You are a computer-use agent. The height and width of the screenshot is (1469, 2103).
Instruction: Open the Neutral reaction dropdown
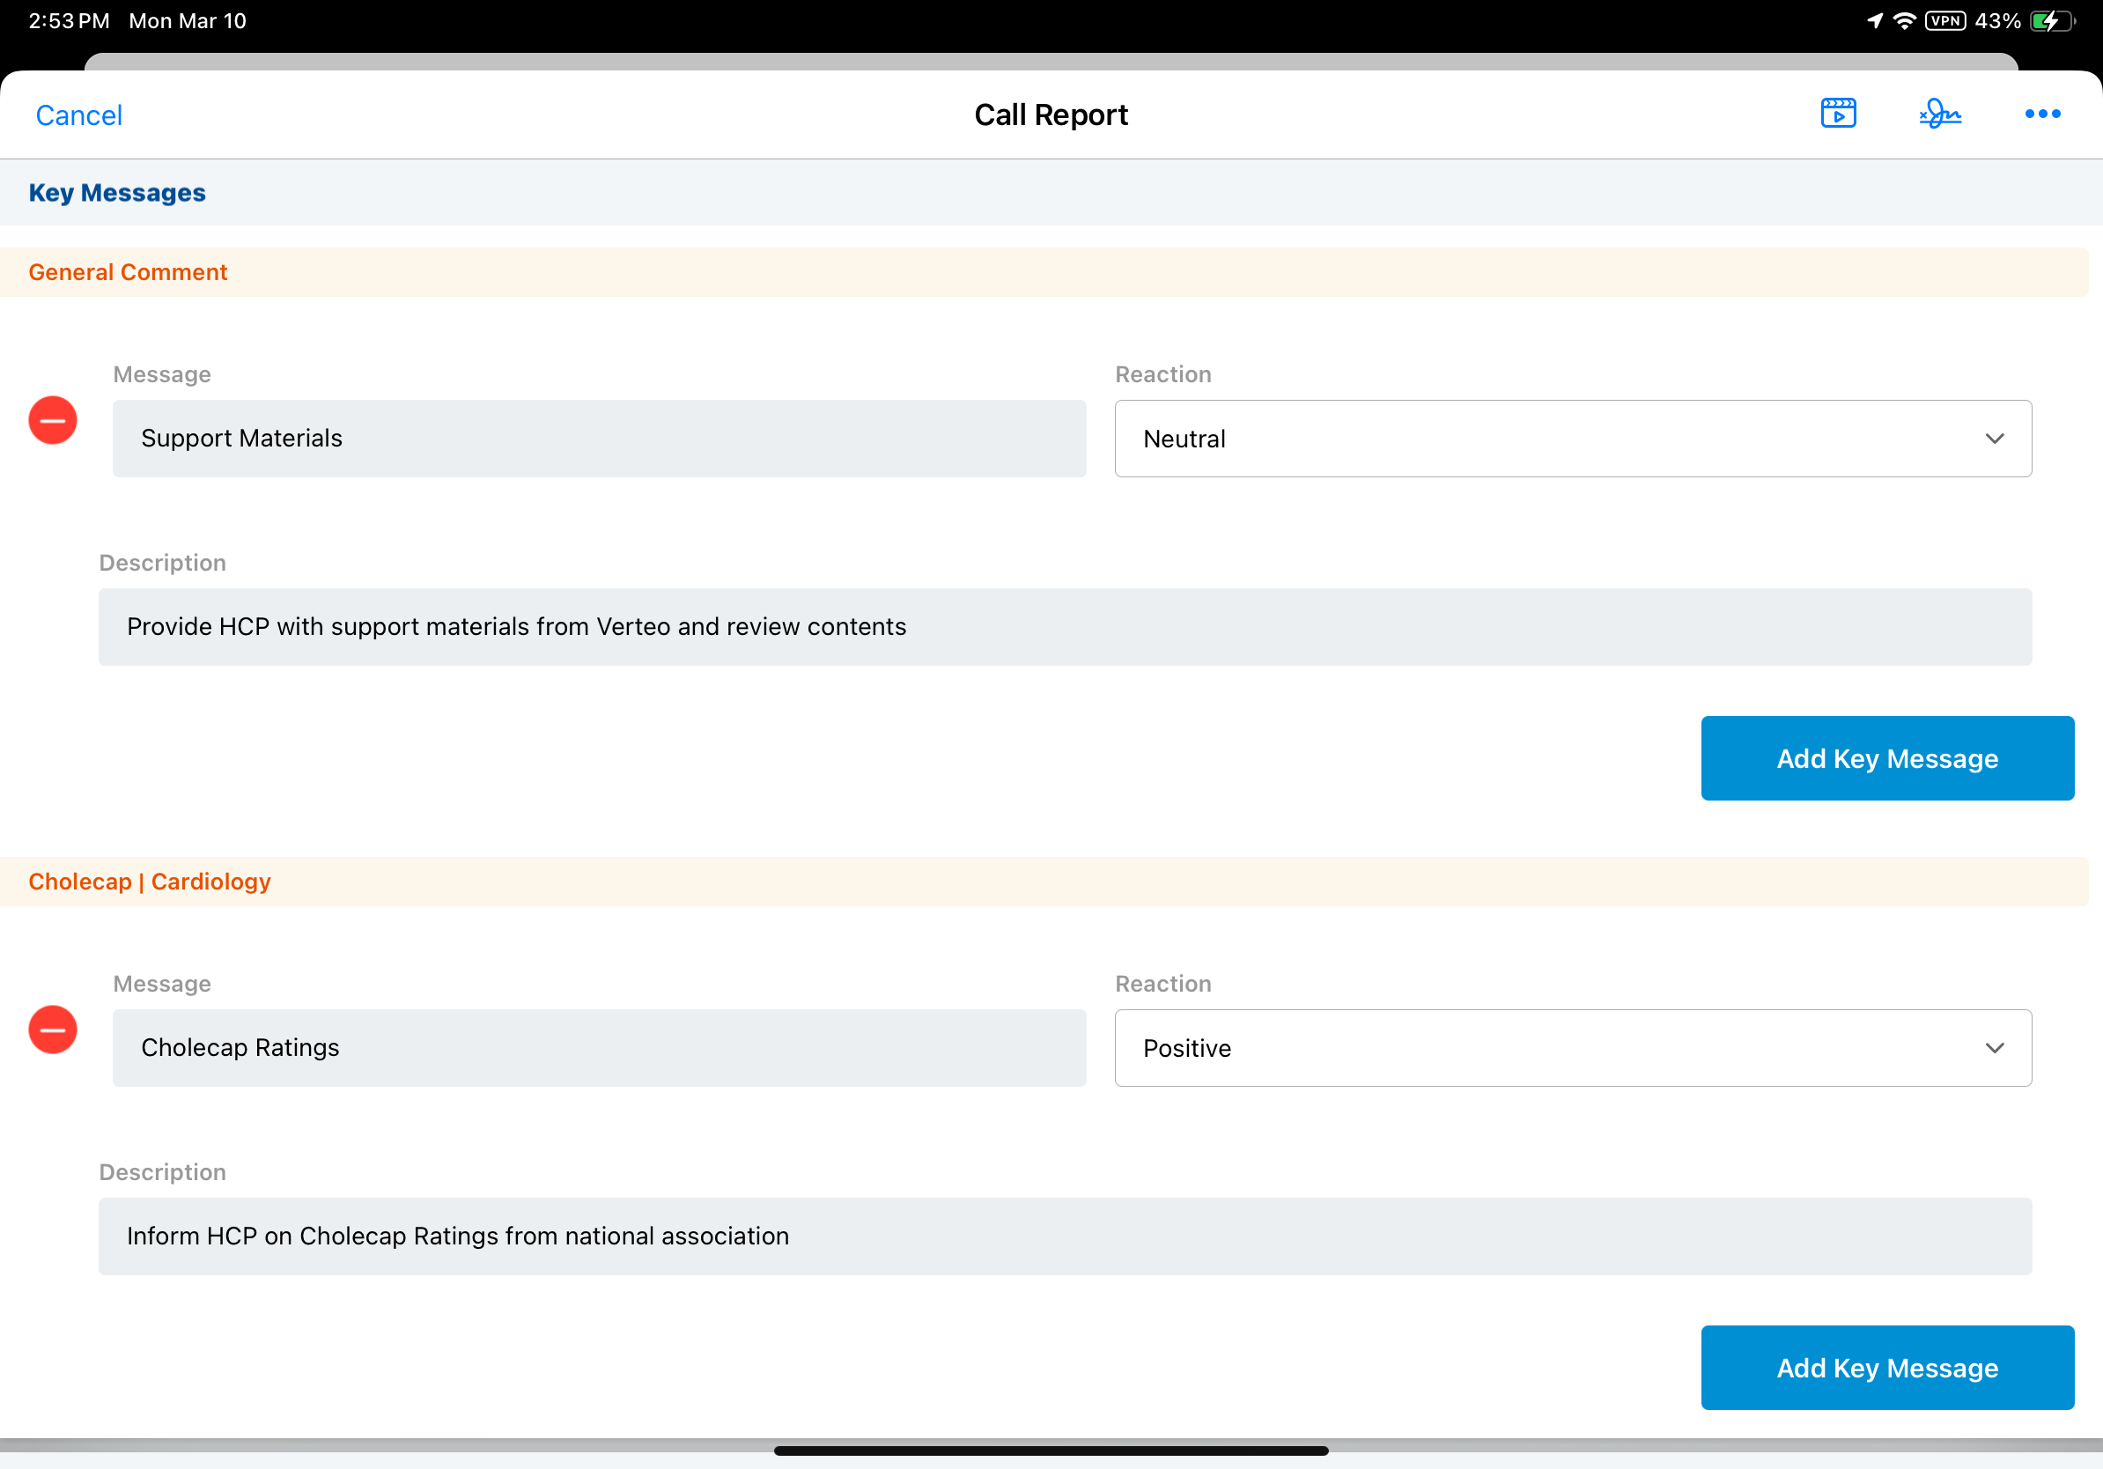[1572, 439]
